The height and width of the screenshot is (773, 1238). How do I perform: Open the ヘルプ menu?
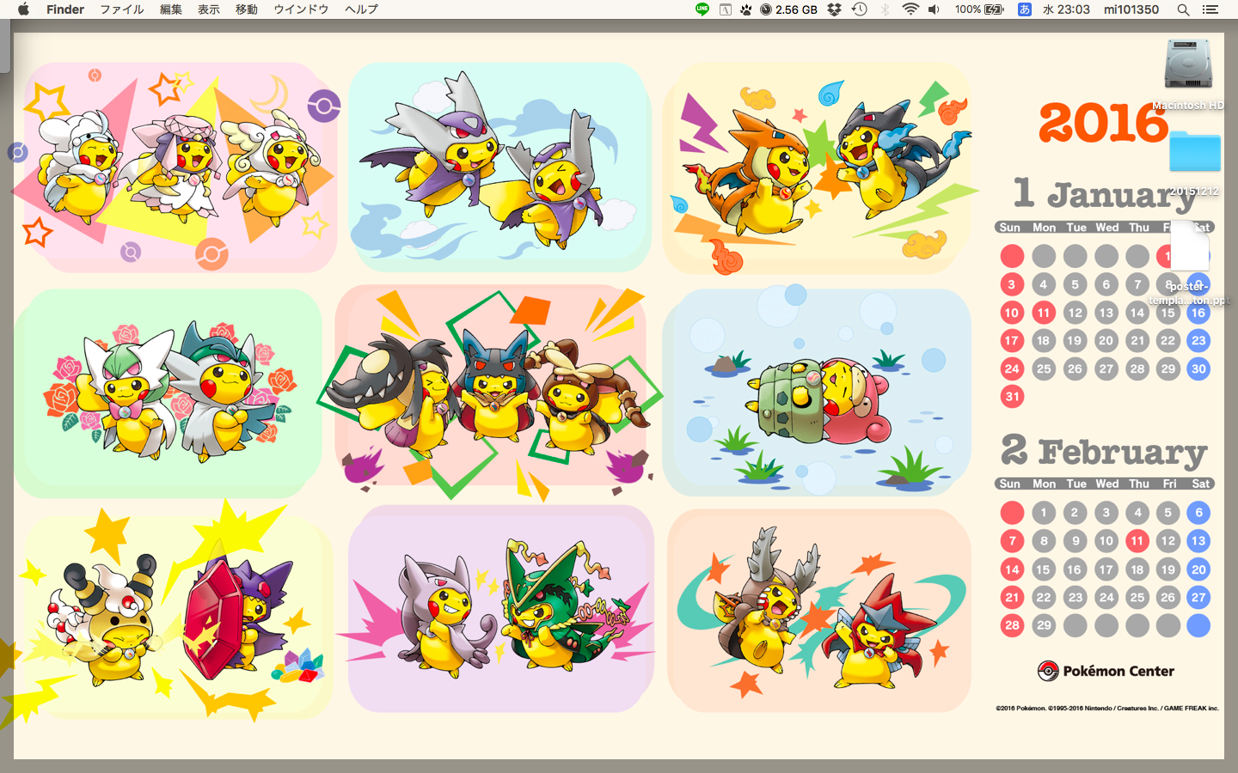click(361, 9)
